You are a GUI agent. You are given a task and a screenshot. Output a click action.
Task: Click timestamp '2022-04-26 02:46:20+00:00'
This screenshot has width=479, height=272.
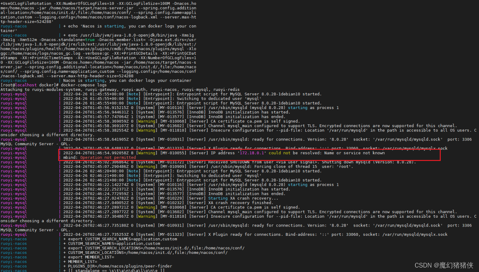(x=94, y=171)
